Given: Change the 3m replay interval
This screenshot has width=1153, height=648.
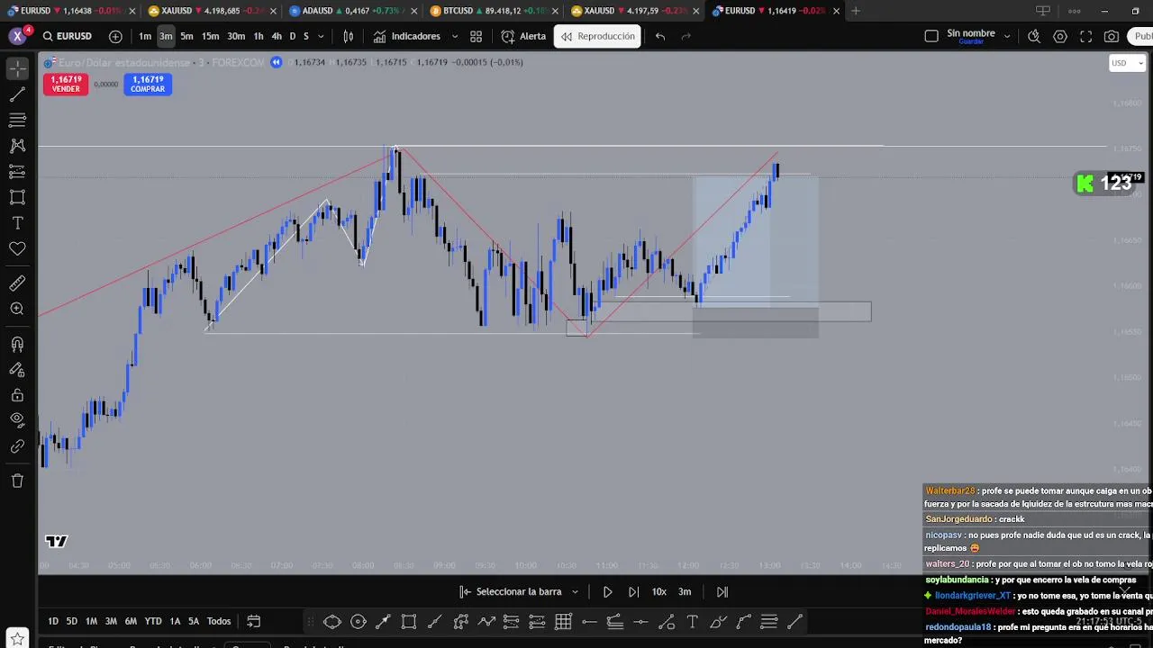Looking at the screenshot, I should pyautogui.click(x=685, y=591).
